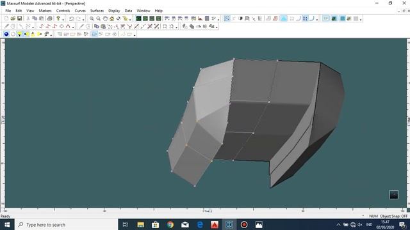Toggle rendering with the blue sphere icon
Screen dimensions: 410x230
pos(6,34)
